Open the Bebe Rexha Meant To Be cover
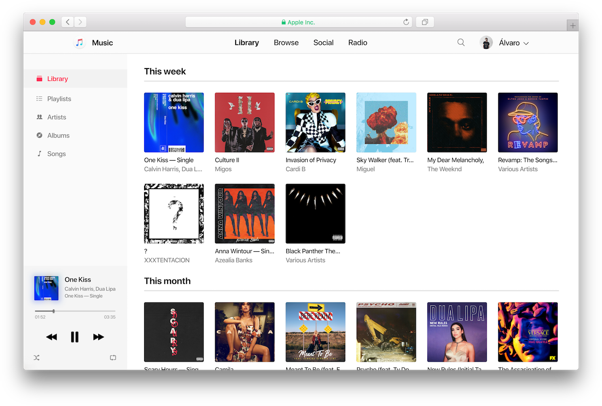The width and height of the screenshot is (602, 406). [x=316, y=332]
